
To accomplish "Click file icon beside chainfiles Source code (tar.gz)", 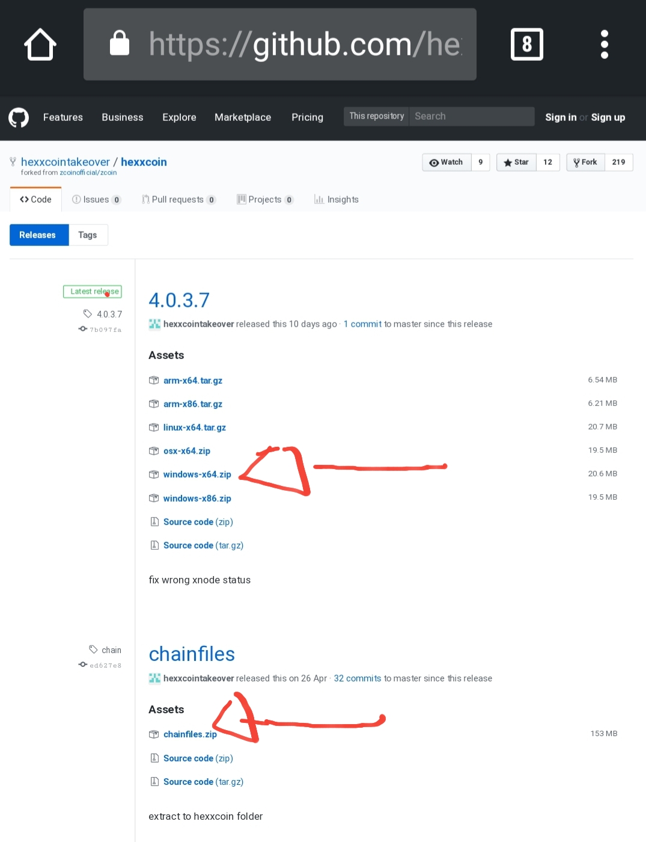I will 154,782.
